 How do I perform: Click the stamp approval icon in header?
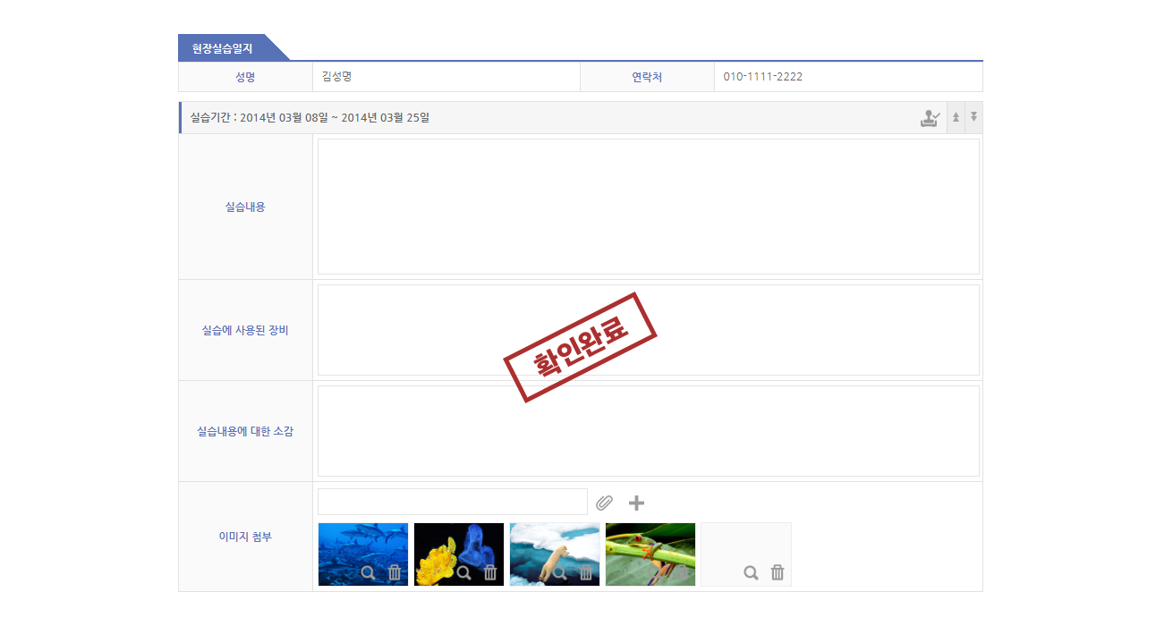pyautogui.click(x=930, y=118)
